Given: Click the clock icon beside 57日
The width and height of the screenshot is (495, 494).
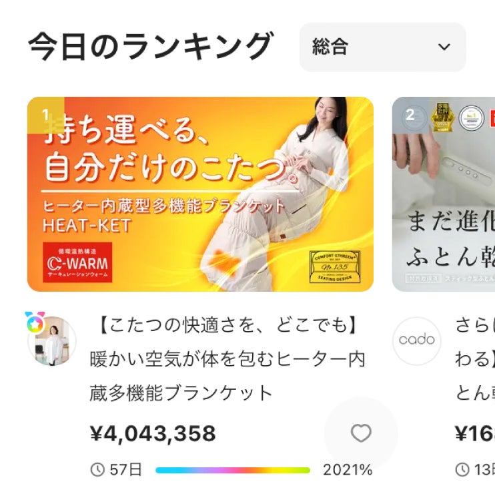Looking at the screenshot, I should 97,470.
